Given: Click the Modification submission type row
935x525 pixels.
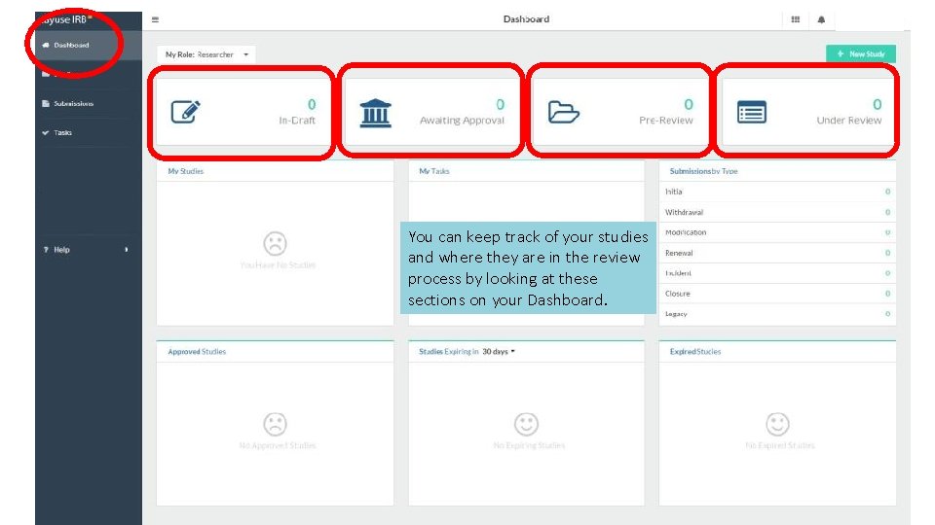Looking at the screenshot, I should (x=777, y=232).
